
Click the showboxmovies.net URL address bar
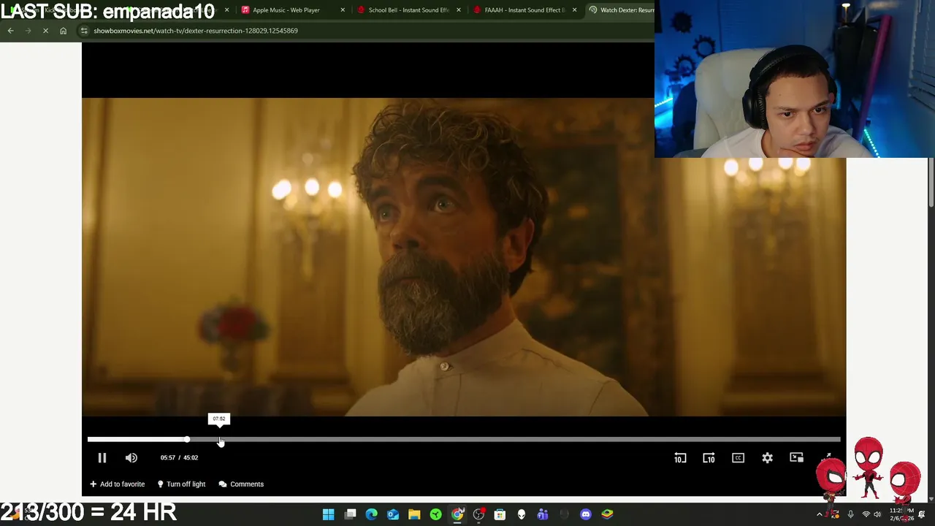[365, 31]
